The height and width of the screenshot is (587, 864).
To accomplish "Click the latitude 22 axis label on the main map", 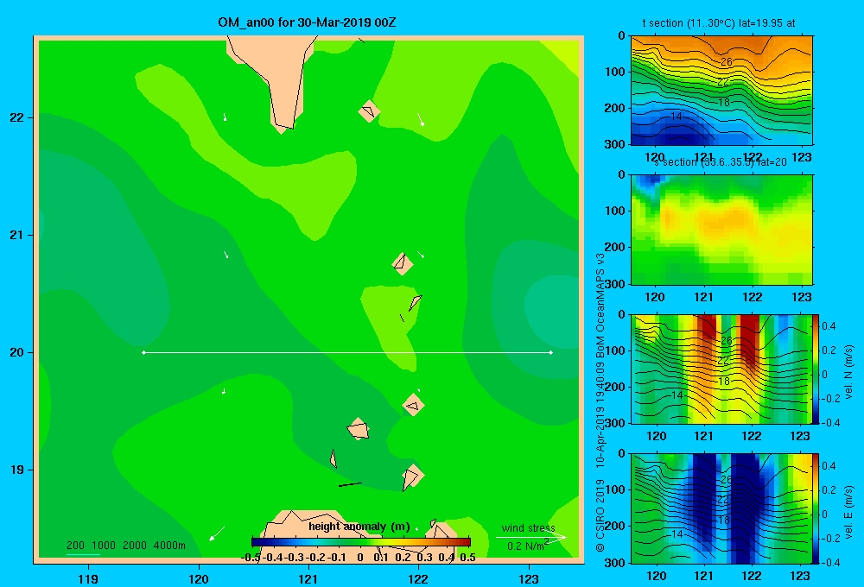I will [17, 117].
